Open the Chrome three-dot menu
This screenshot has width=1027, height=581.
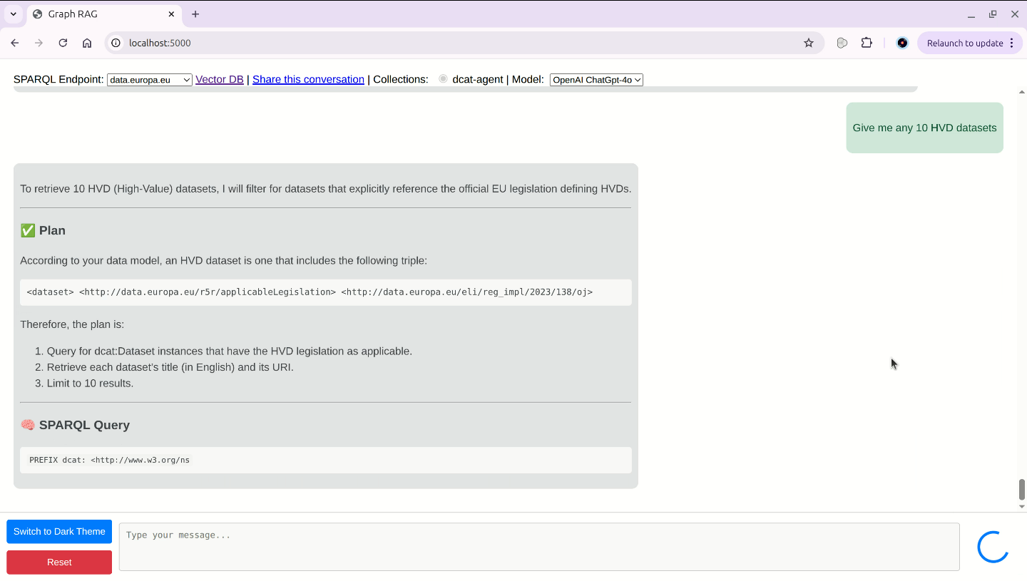click(x=1011, y=43)
